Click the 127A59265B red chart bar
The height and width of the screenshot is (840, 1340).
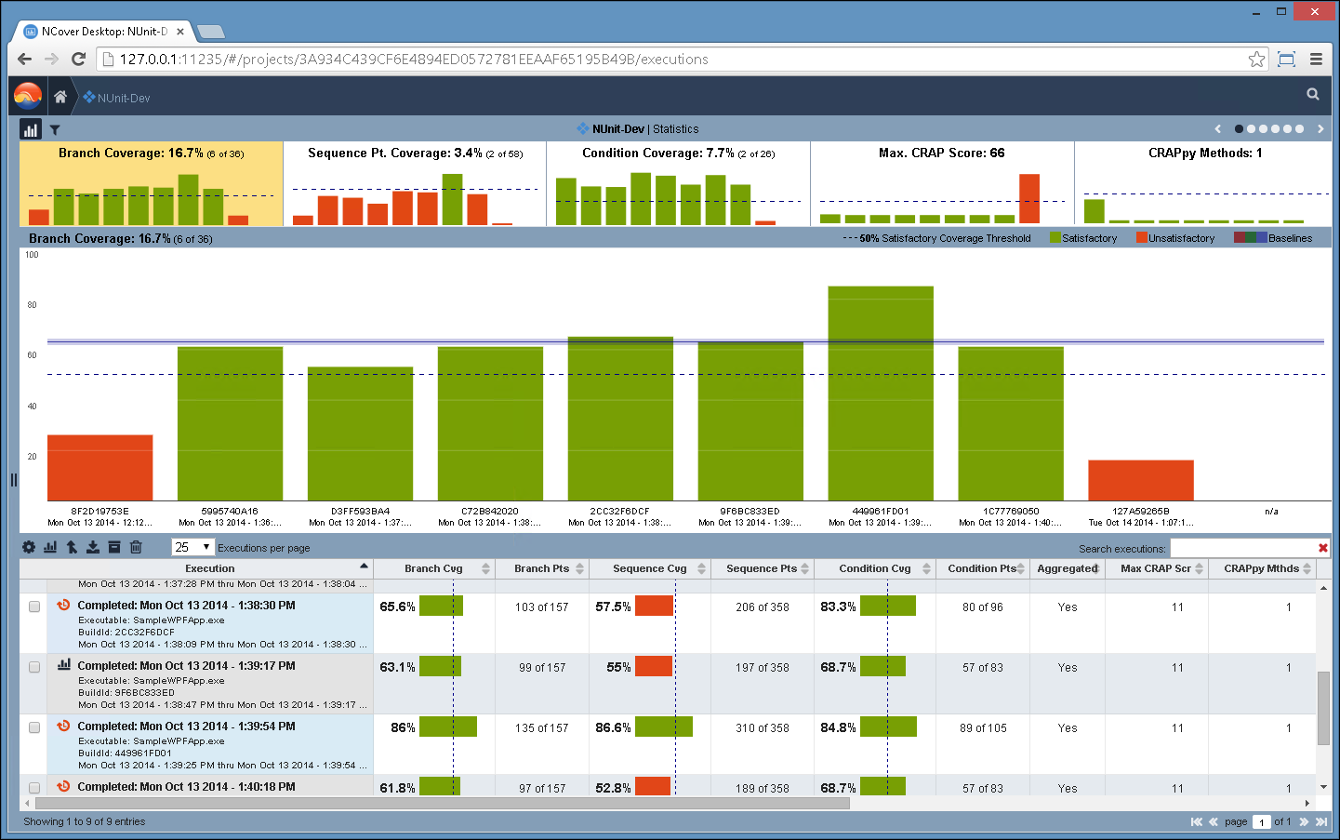tap(1141, 480)
